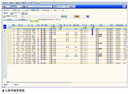Image resolution: width=130 pixels, height=94 pixels.
Task: Click the blue refresh arrows icon
Action: coord(74,6)
